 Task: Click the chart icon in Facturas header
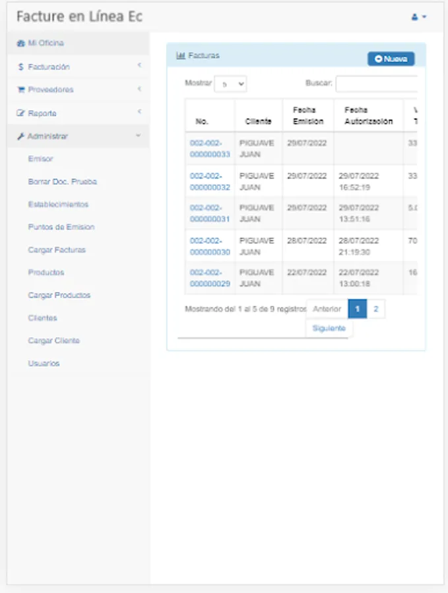pyautogui.click(x=181, y=55)
